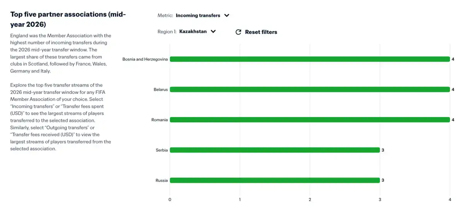Open the Metric dropdown chevron
464x221 pixels.
pyautogui.click(x=227, y=15)
